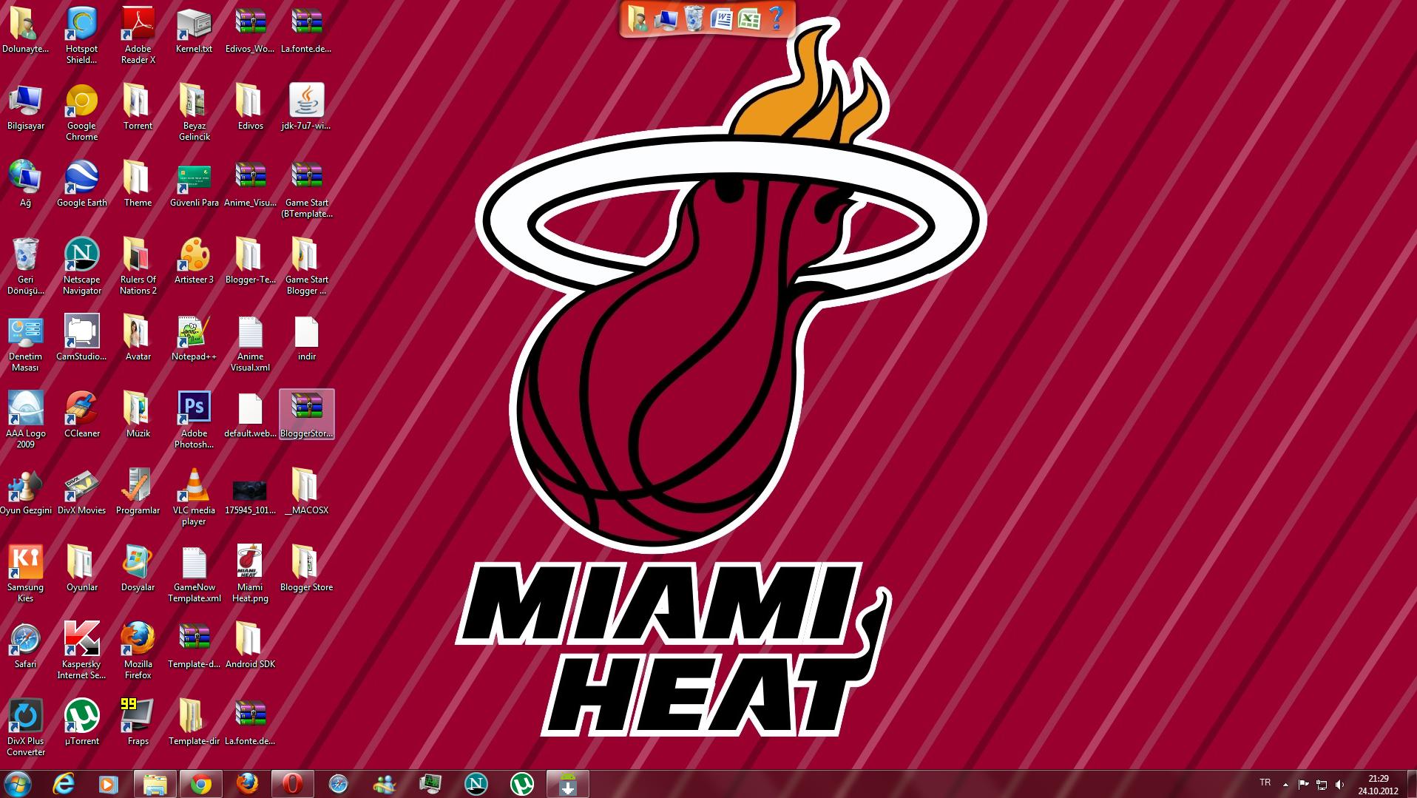Select the Adobe Photoshop desktop shortcut
Viewport: 1417px width, 798px height.
click(195, 420)
